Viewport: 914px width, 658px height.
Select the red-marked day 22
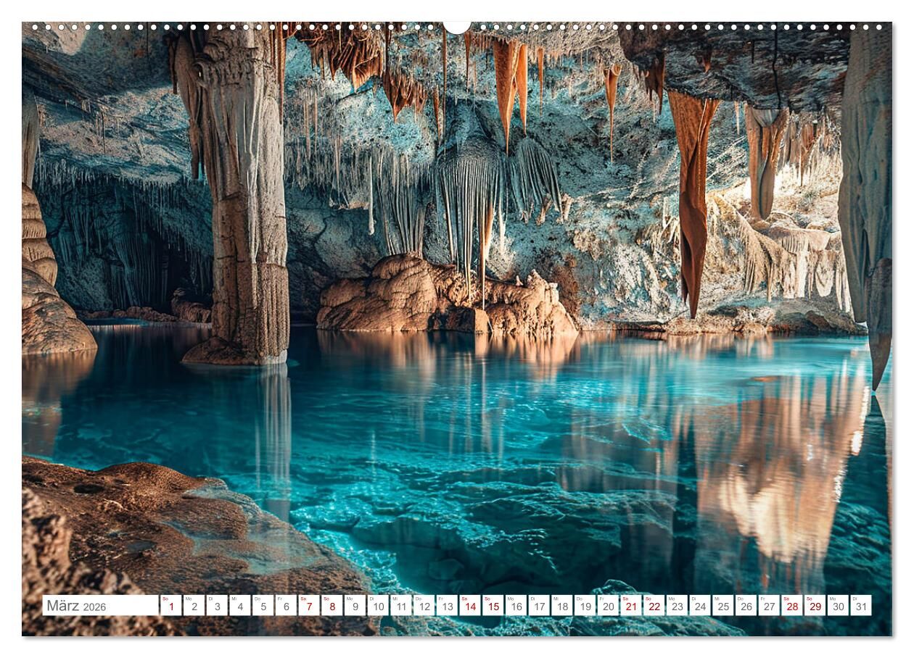654,606
